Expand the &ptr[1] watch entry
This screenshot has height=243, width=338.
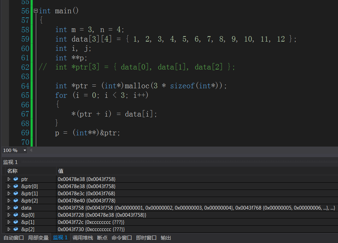[x=9, y=194]
